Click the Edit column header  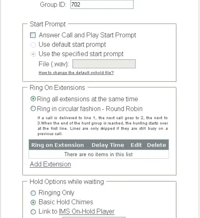click(x=136, y=145)
